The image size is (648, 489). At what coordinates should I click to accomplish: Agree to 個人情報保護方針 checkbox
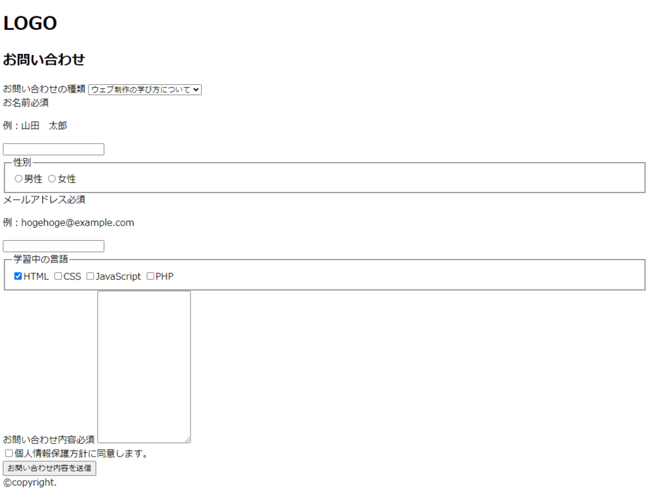pyautogui.click(x=9, y=454)
